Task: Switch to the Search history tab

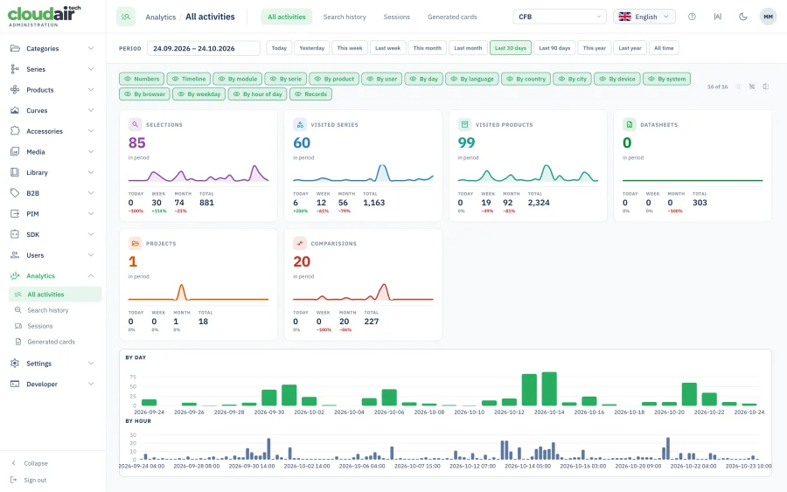Action: (x=345, y=17)
